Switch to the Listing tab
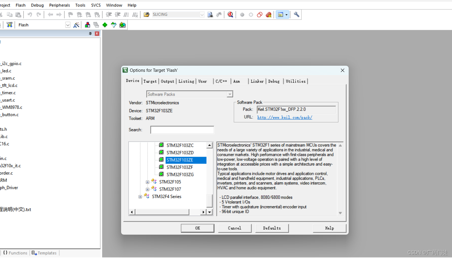 click(186, 81)
